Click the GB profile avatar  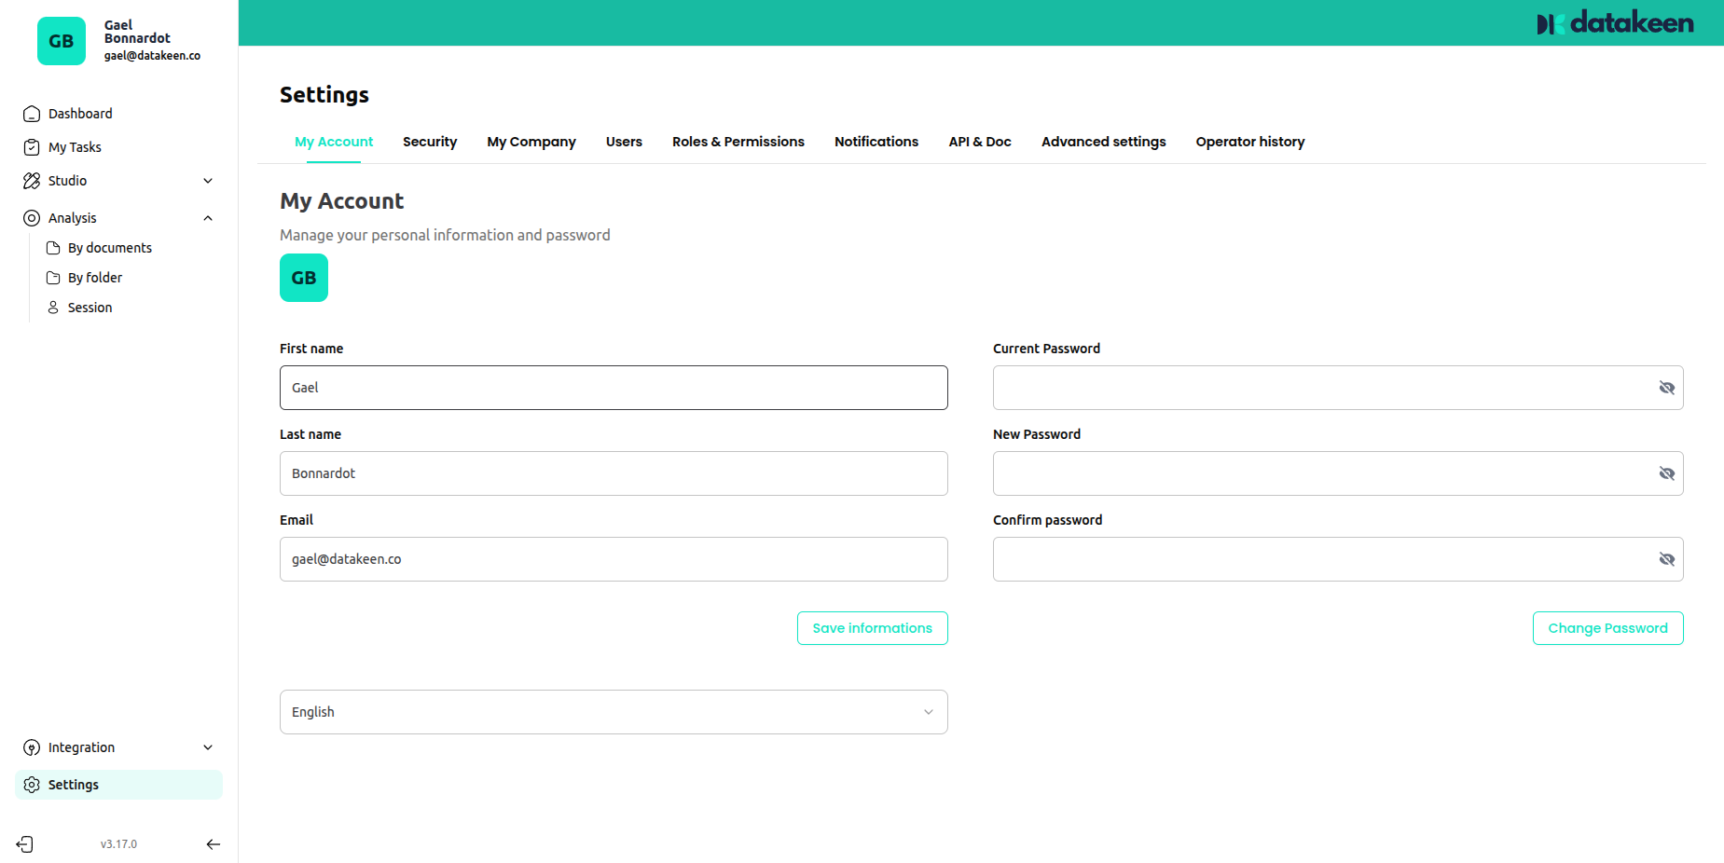click(x=303, y=277)
